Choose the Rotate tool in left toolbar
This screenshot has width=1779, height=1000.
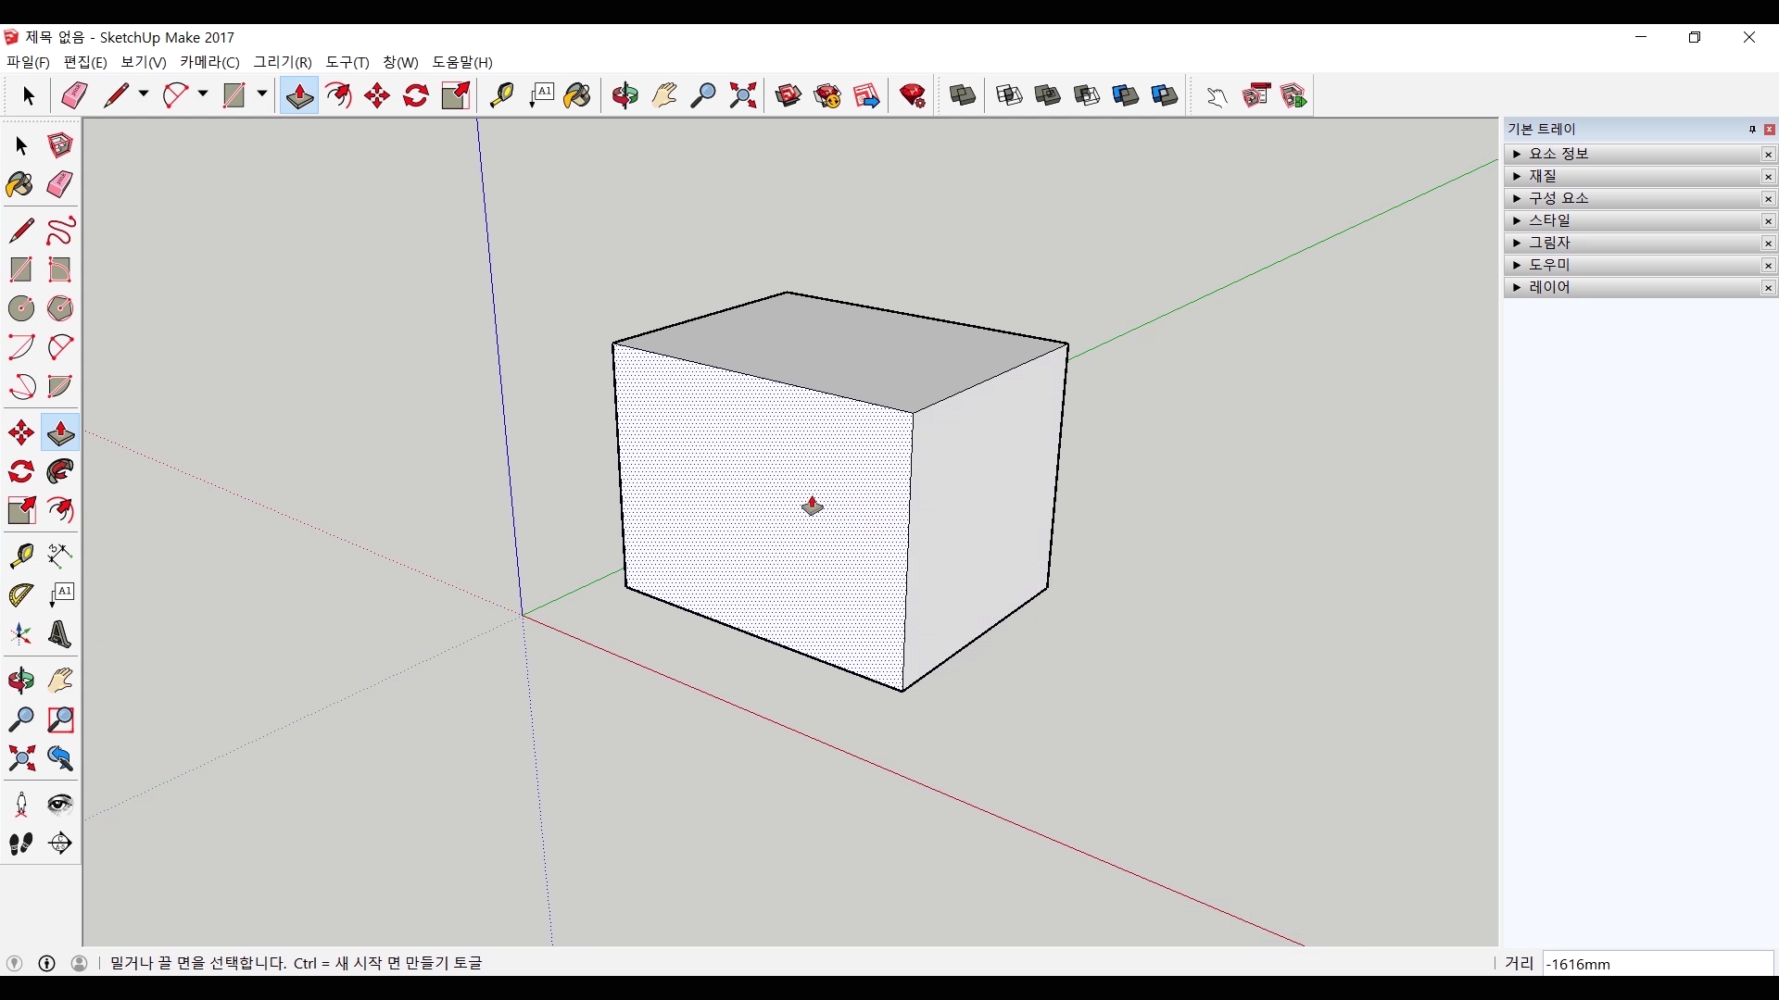click(20, 471)
